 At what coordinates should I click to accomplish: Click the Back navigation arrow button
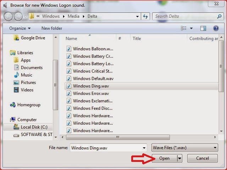click(8, 16)
